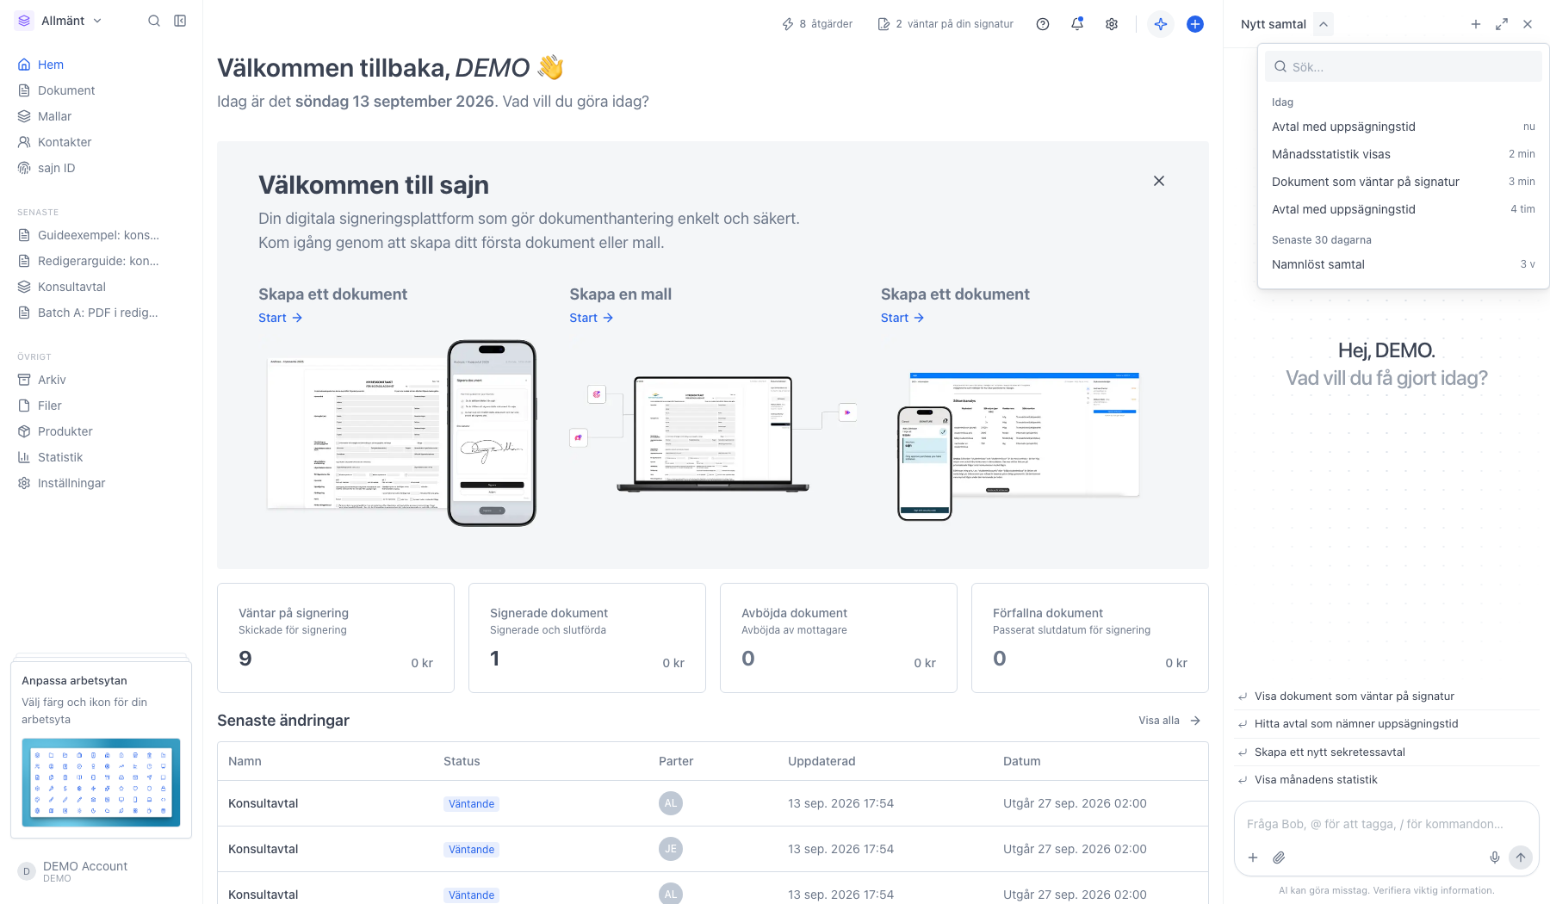Viewport: 1550px width, 904px height.
Task: Click Anpassa arbetsytan icon grid thumbnail
Action: tap(101, 782)
